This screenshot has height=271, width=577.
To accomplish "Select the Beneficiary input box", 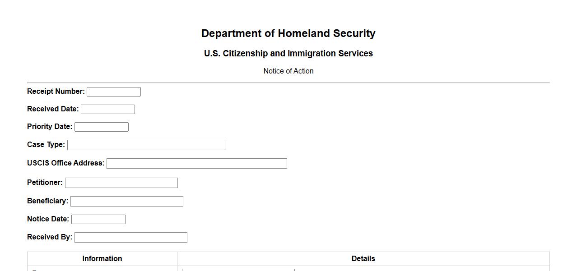I will point(127,202).
